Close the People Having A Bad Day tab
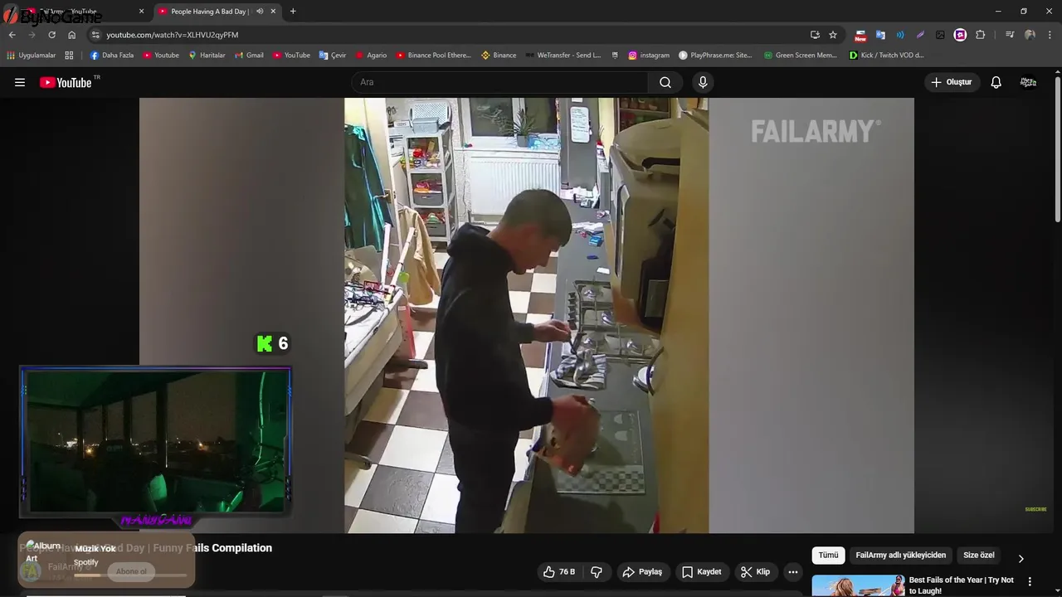 tap(274, 12)
